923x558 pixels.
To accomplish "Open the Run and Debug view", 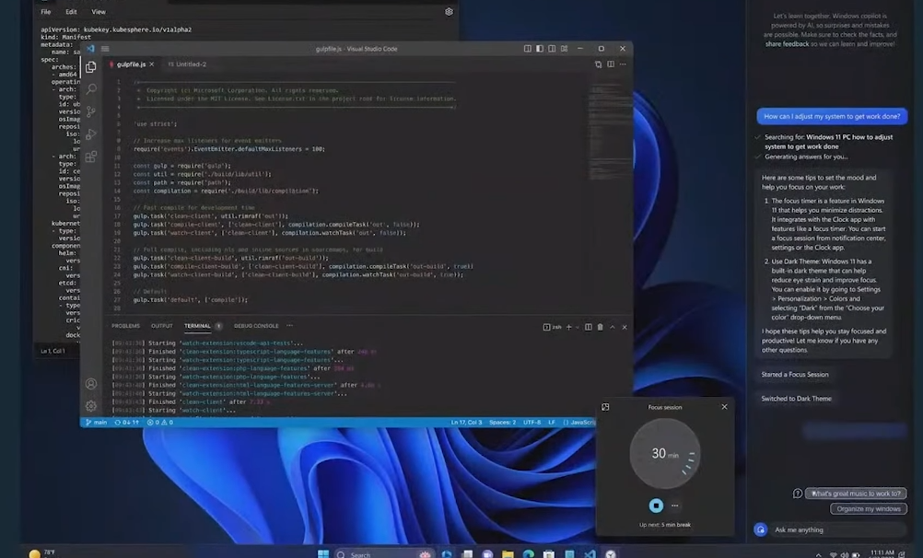I will 91,134.
